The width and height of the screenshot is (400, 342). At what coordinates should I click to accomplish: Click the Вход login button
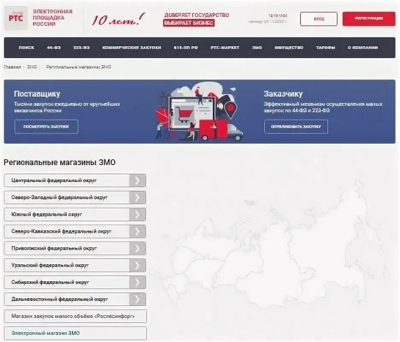[319, 19]
